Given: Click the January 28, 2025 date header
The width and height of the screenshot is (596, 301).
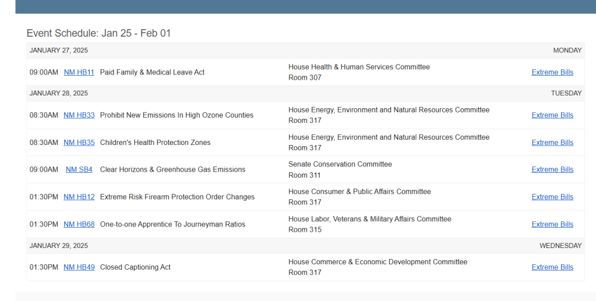Looking at the screenshot, I should click(x=59, y=93).
